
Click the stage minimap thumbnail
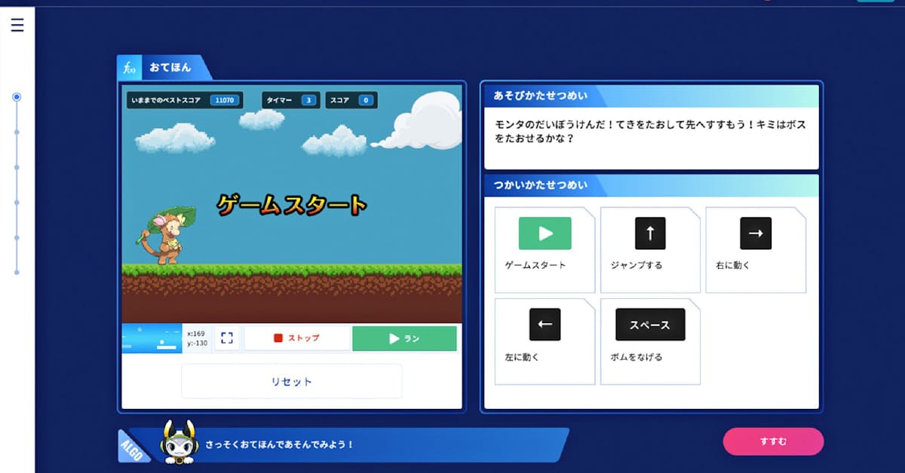152,338
